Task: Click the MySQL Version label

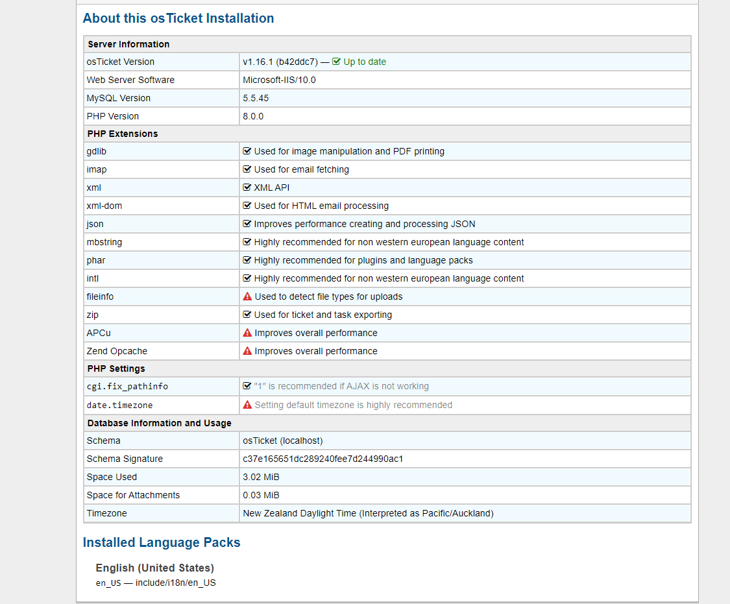Action: pos(119,98)
